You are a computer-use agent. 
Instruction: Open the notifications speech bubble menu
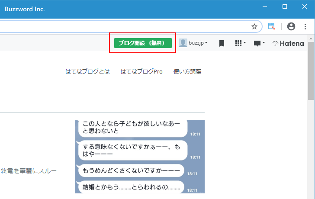[259, 43]
